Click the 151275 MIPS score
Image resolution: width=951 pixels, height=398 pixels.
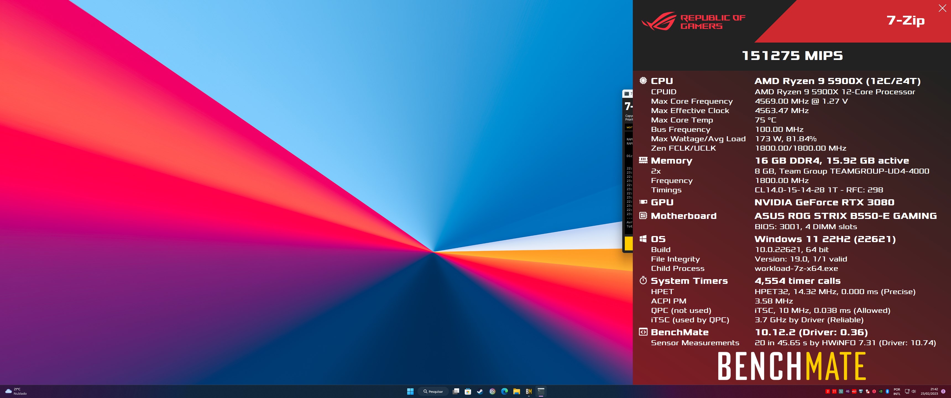tap(792, 56)
